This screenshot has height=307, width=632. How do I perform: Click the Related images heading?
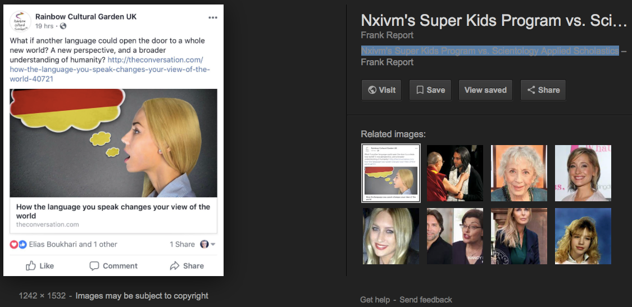393,134
